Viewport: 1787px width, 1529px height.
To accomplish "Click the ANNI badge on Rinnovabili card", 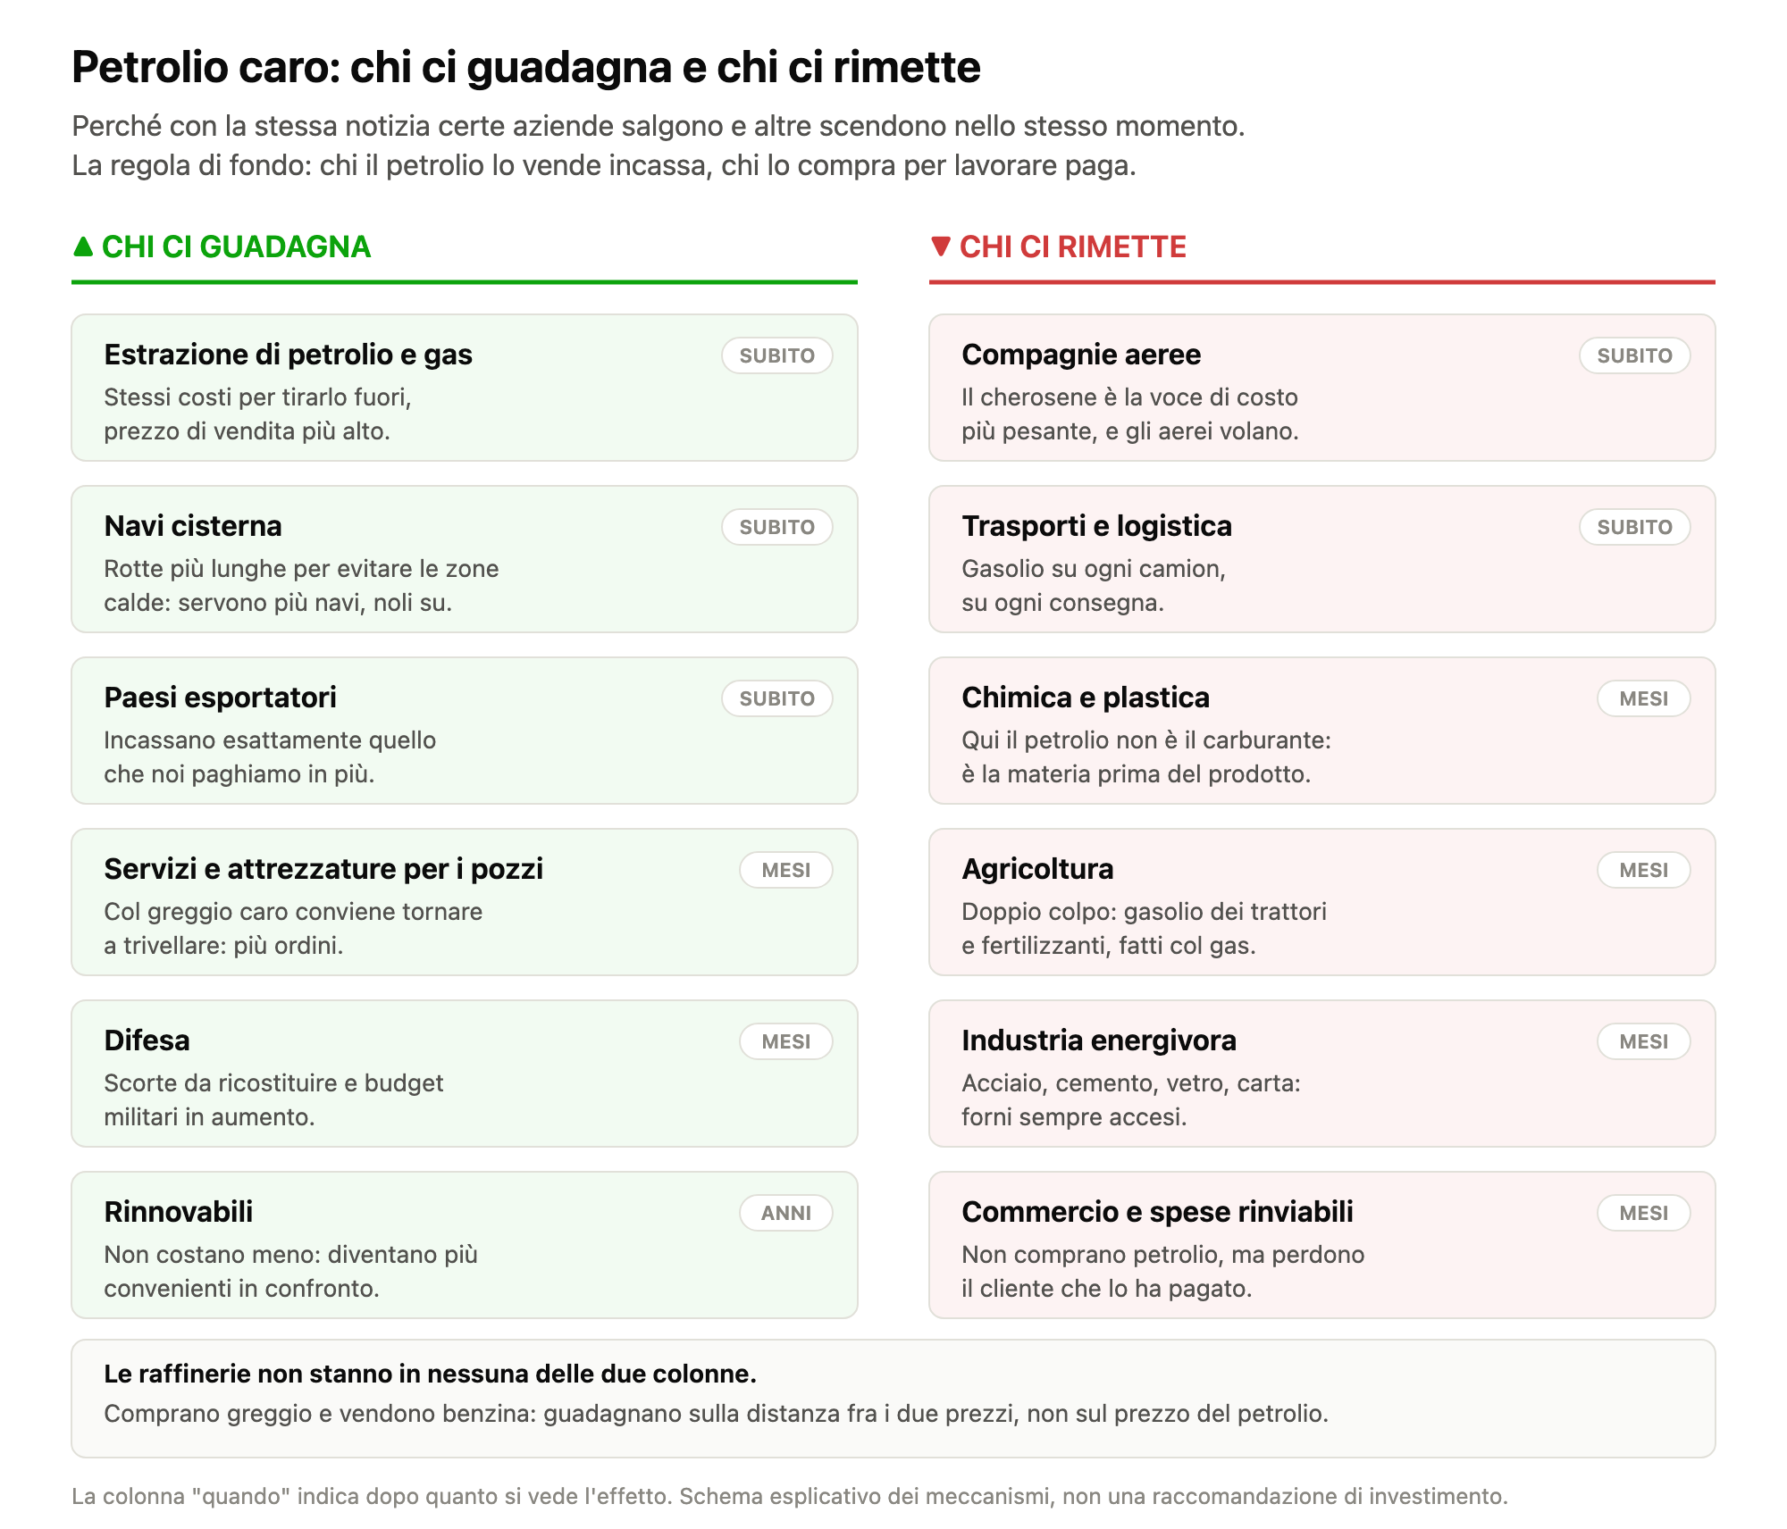I will coord(785,1213).
